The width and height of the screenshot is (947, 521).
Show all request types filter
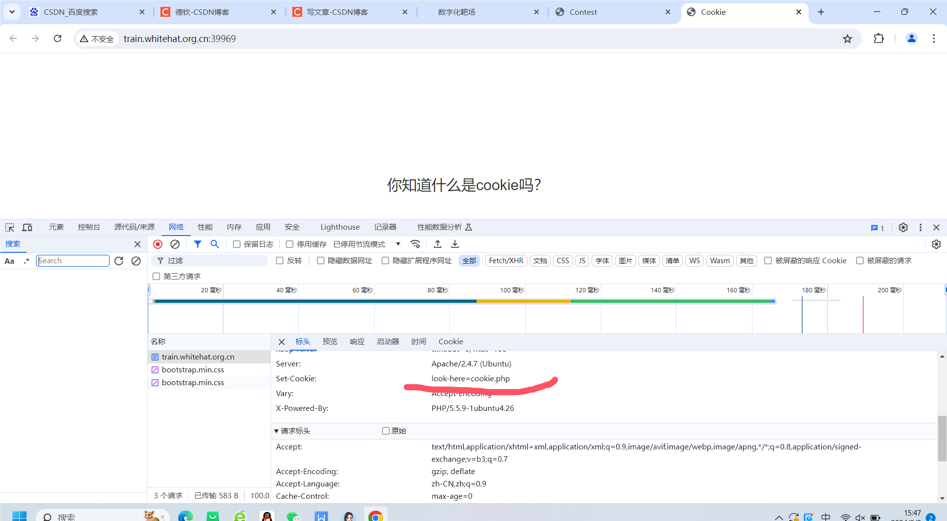[x=469, y=261]
